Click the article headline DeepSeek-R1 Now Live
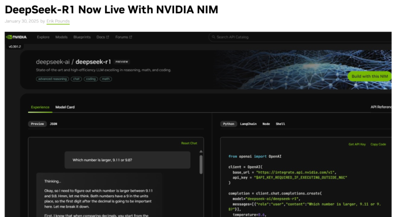The width and height of the screenshot is (396, 217). click(111, 10)
